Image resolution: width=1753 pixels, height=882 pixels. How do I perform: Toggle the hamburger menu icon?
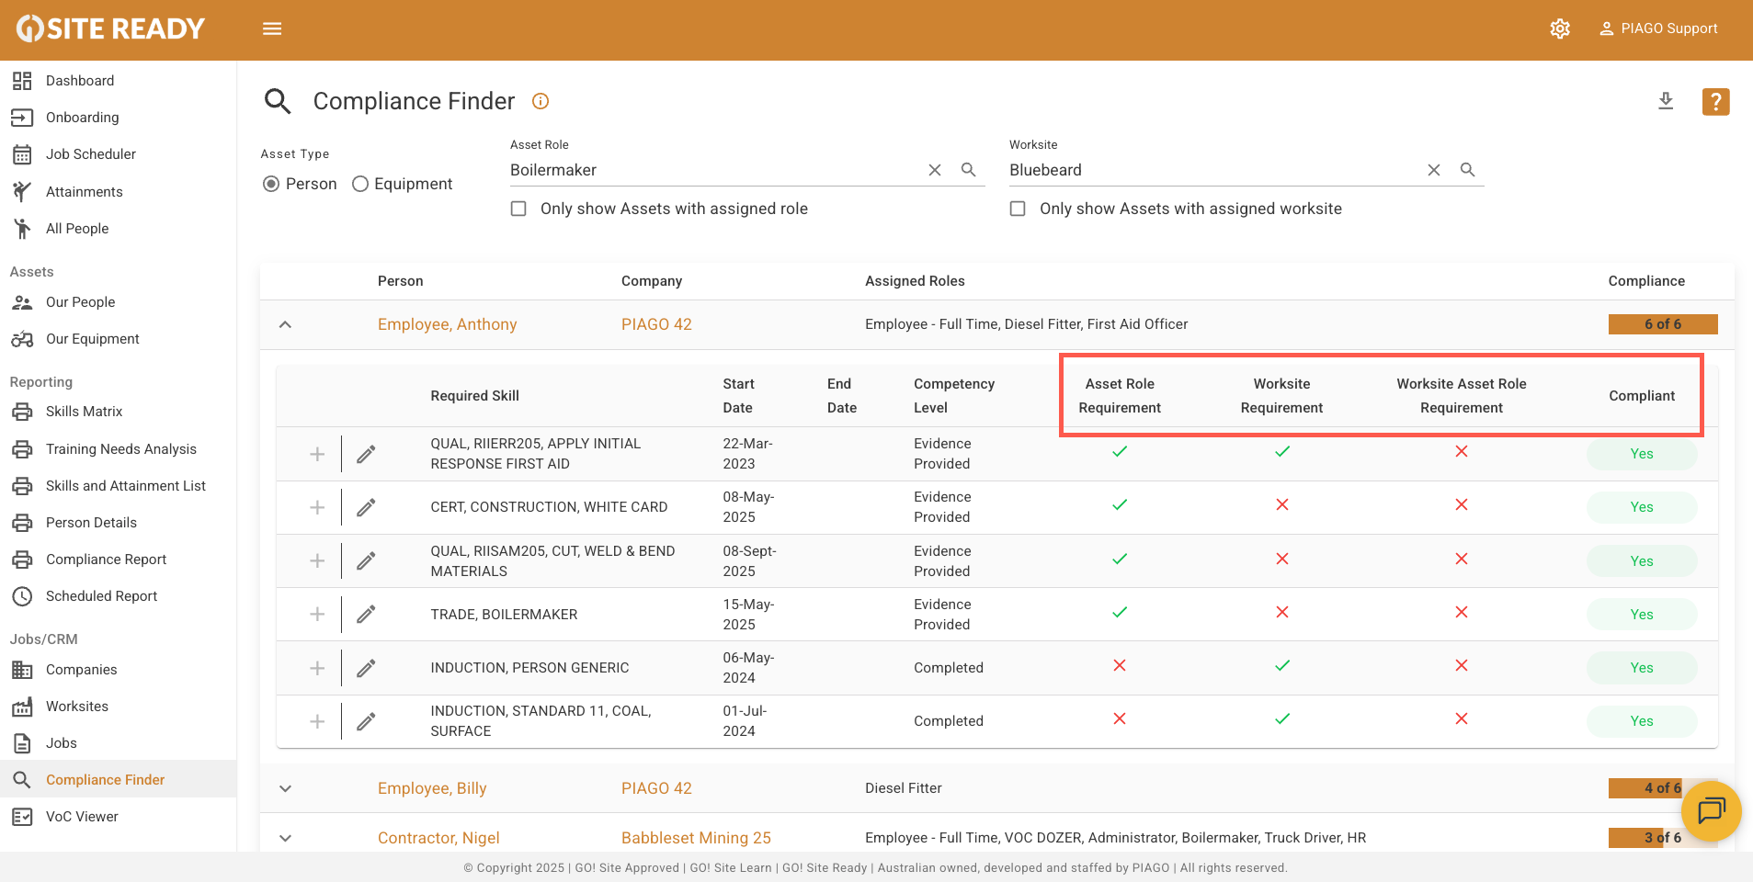coord(272,28)
